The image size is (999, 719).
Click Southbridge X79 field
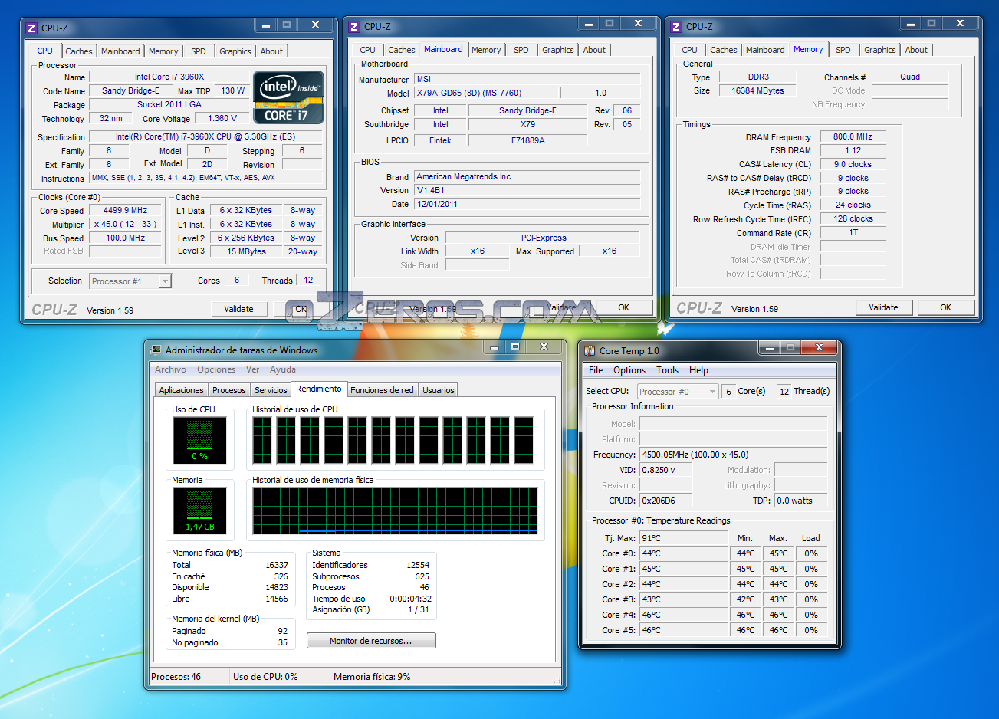[x=527, y=124]
